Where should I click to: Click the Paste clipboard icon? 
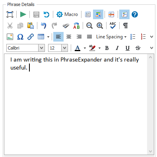coord(31,26)
